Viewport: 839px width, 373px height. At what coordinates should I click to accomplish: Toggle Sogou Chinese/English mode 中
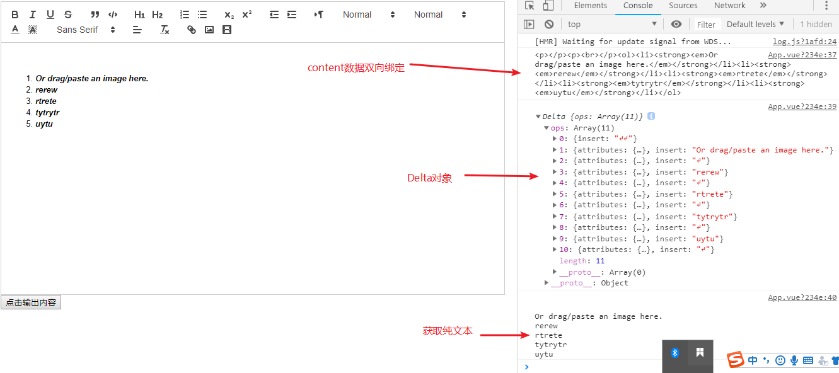coord(753,360)
